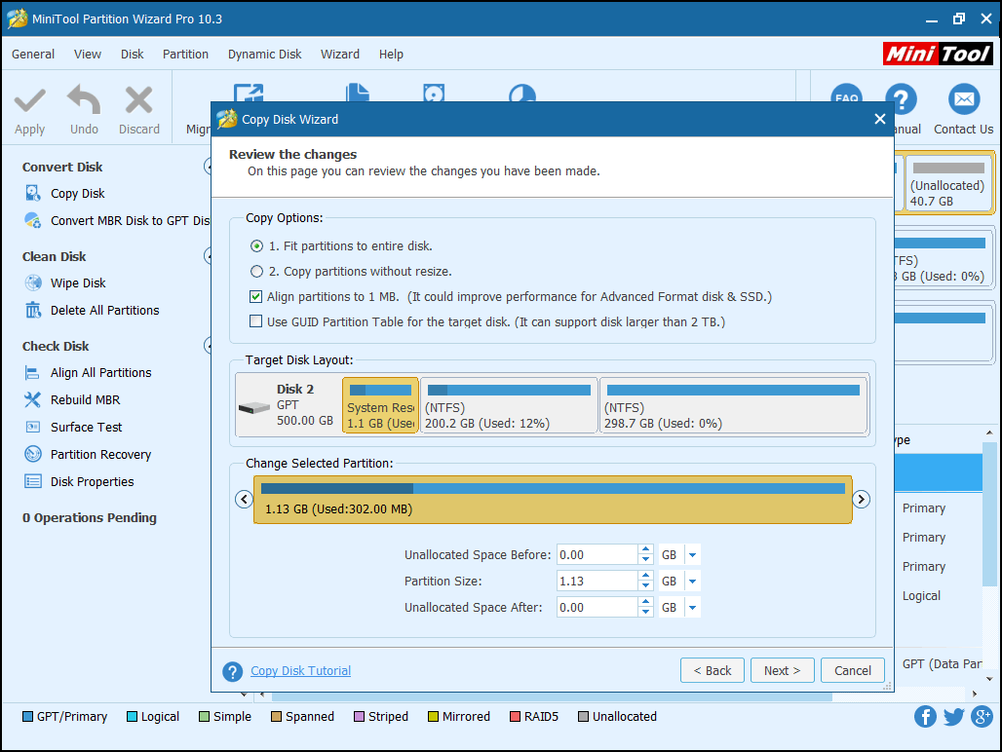Click the Partition Recovery icon
Viewport: 1002px width, 752px height.
click(32, 454)
